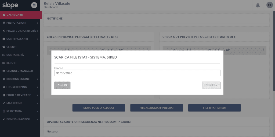The width and height of the screenshot is (275, 137).
Task: Open the notifications bell
Action: (x=258, y=5)
